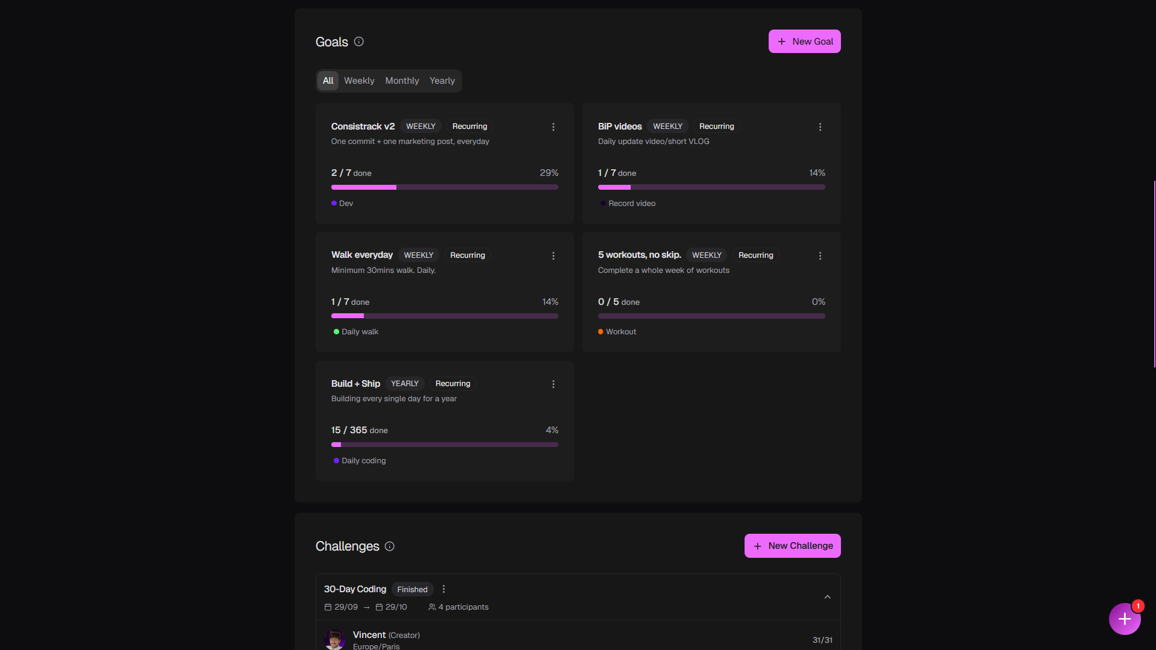The width and height of the screenshot is (1156, 650).
Task: Open the 5 workouts options menu
Action: [x=820, y=256]
